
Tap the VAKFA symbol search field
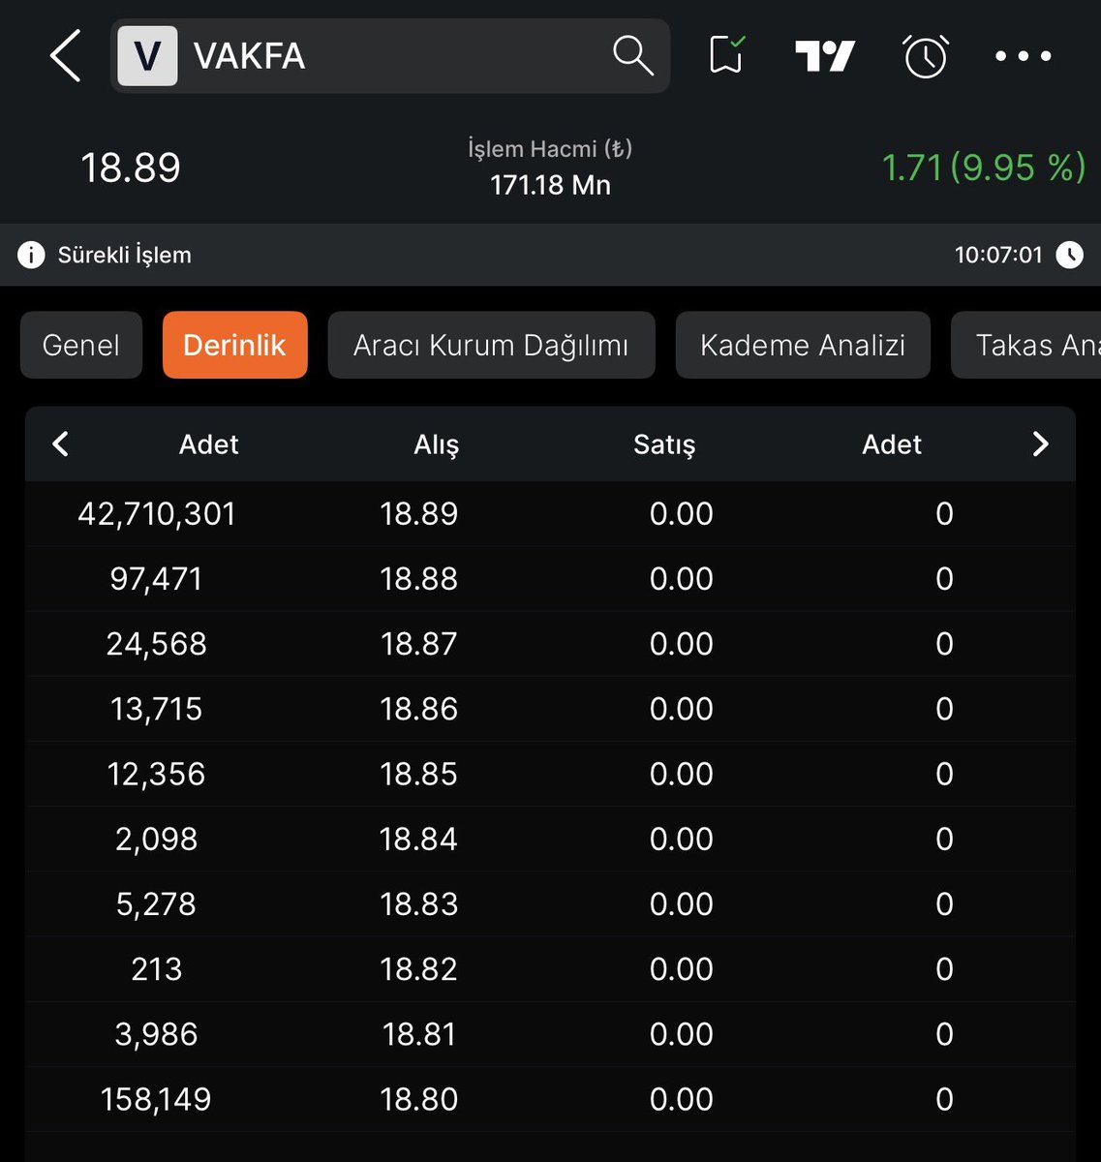(390, 56)
